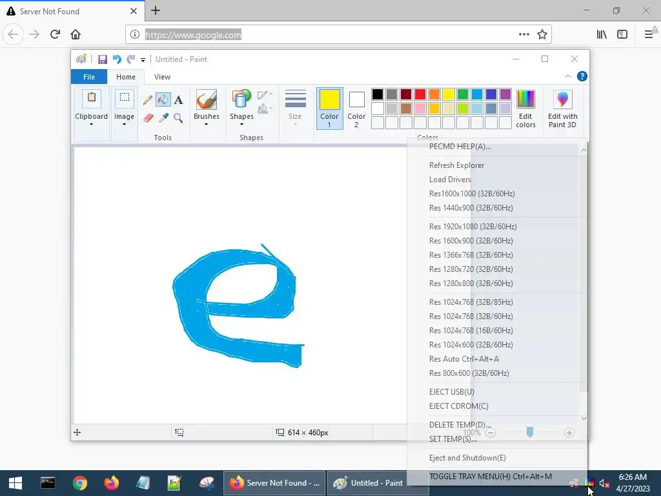Bookmark this page with star icon
This screenshot has height=496, width=661.
pyautogui.click(x=542, y=34)
